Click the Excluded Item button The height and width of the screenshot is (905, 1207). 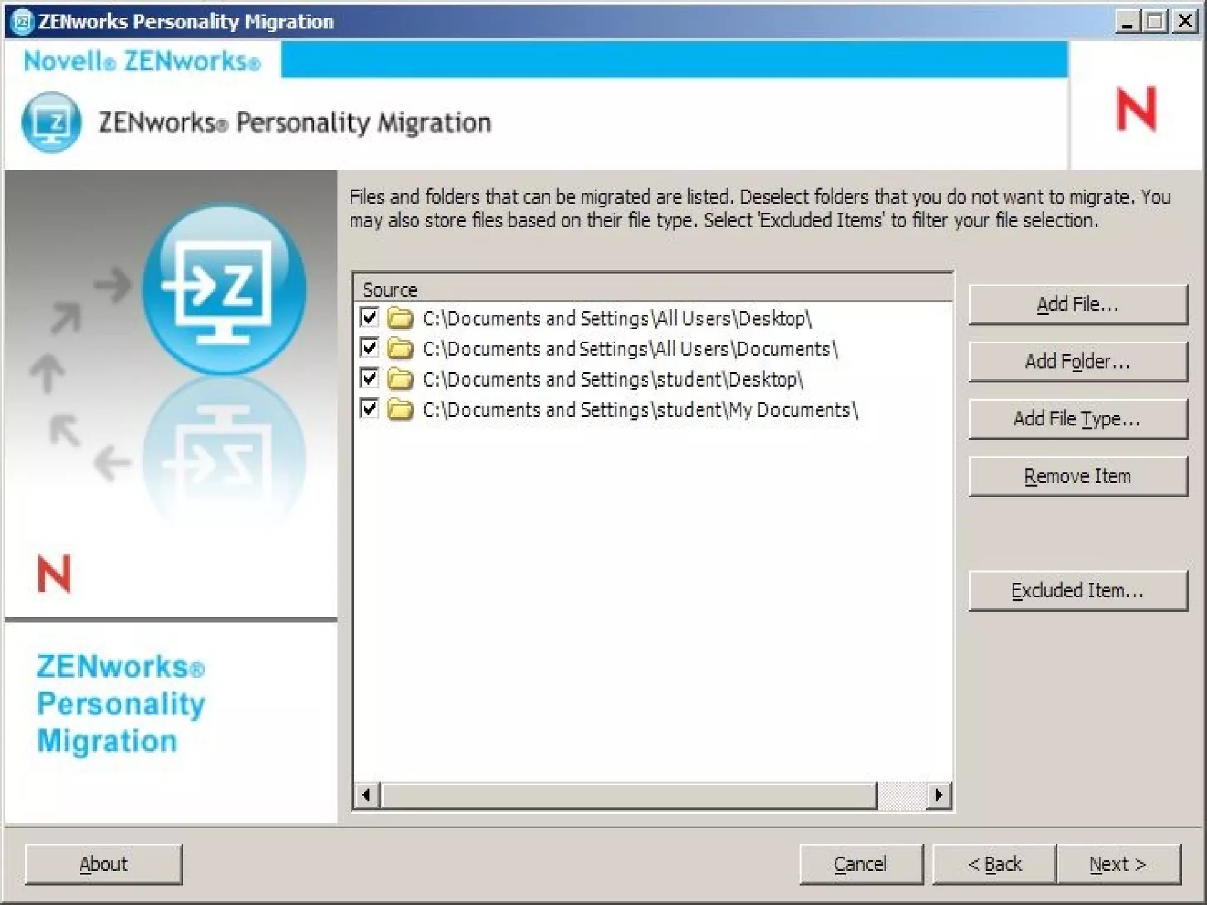(1077, 590)
